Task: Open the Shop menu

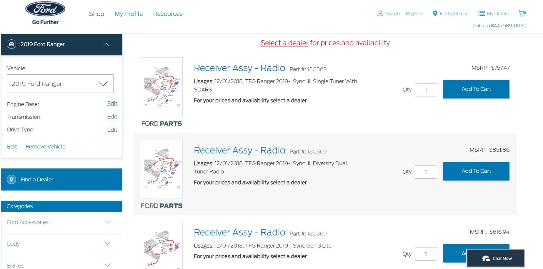Action: 96,14
